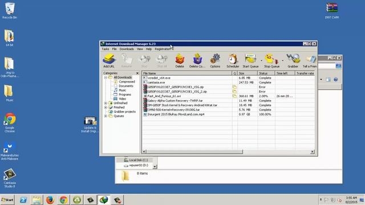The image size is (365, 205).
Task: Click the Stop Queue icon
Action: 271,61
